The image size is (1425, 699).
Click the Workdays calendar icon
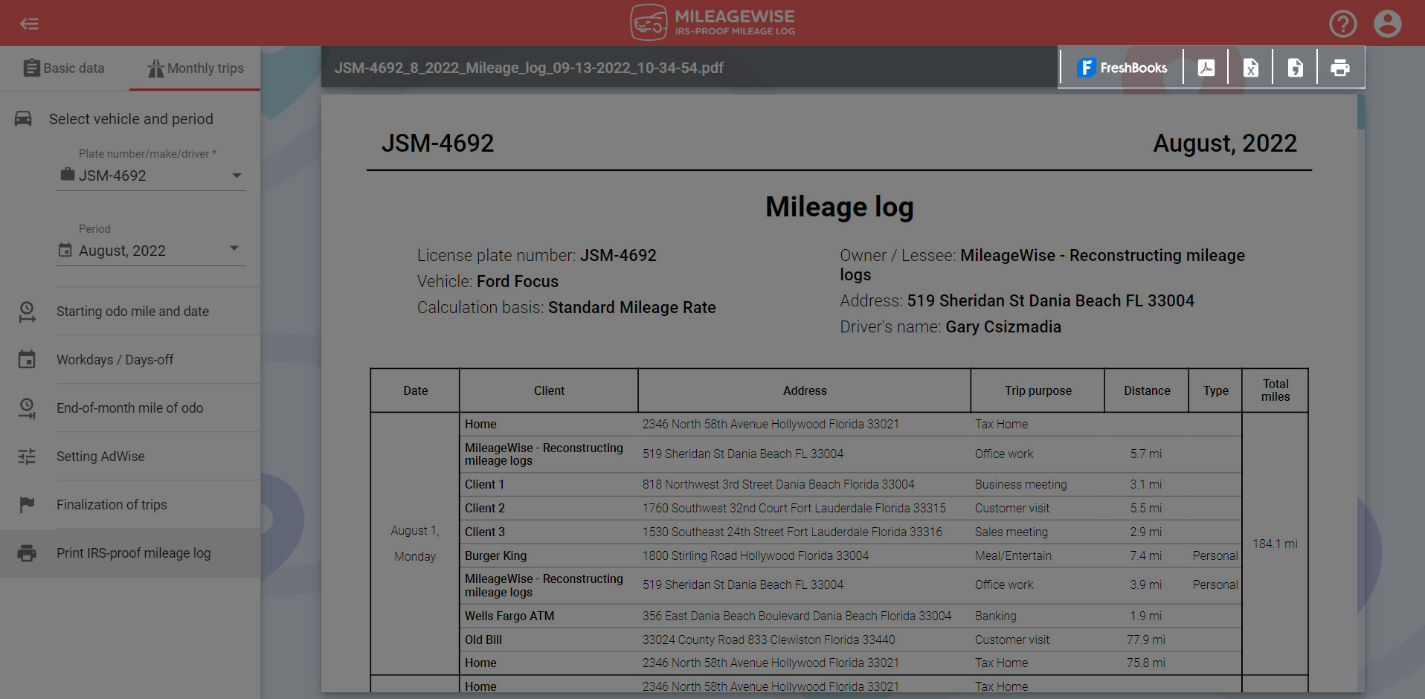27,360
